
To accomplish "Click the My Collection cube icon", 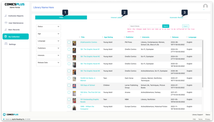I will click(6, 36).
